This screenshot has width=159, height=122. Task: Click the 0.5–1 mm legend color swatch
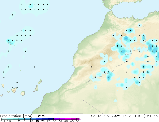pyautogui.click(x=10, y=119)
